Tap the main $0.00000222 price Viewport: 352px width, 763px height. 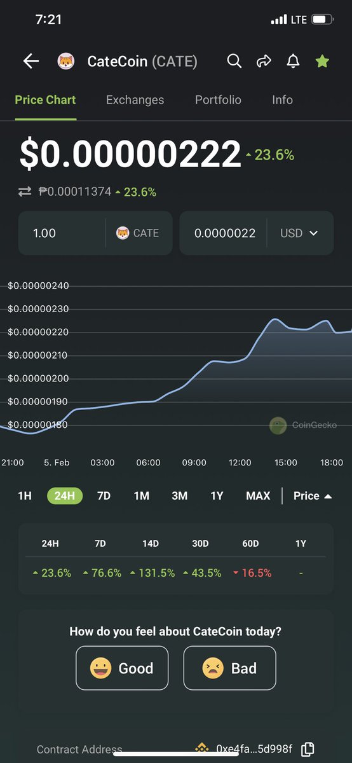click(x=130, y=155)
